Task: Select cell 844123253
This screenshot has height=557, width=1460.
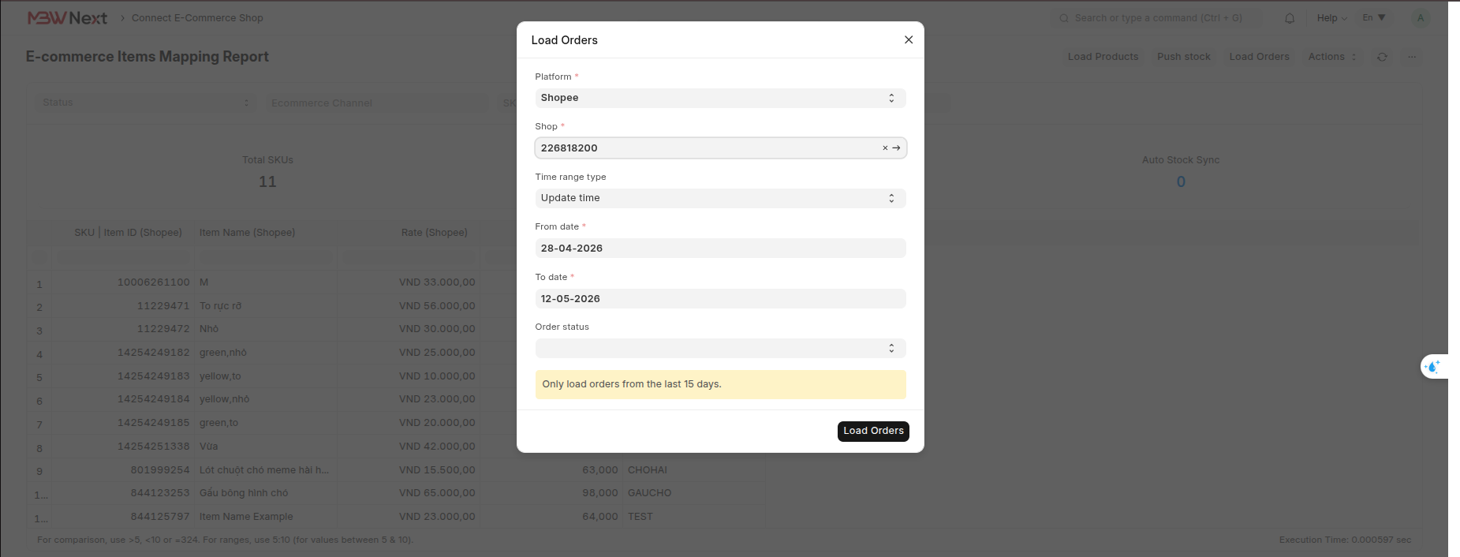Action: 123,493
